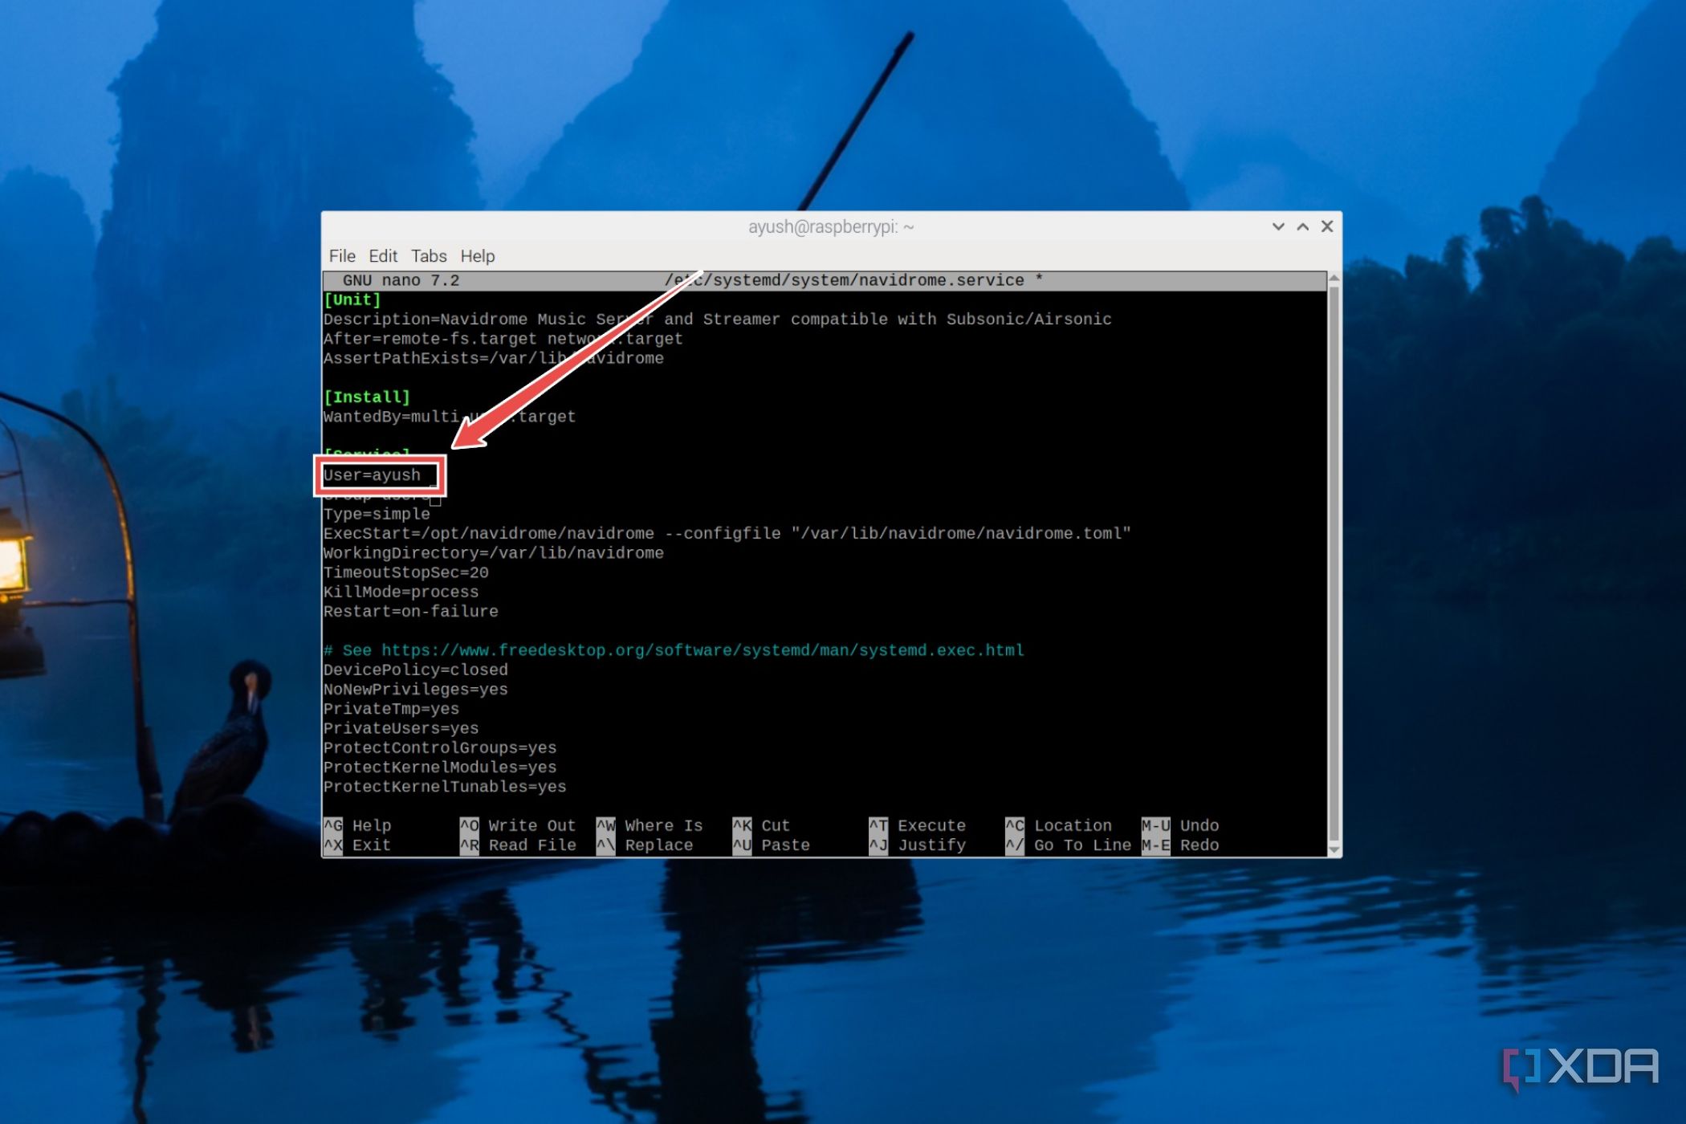Select Read File in the shortcut bar
The width and height of the screenshot is (1686, 1124).
pyautogui.click(x=532, y=845)
